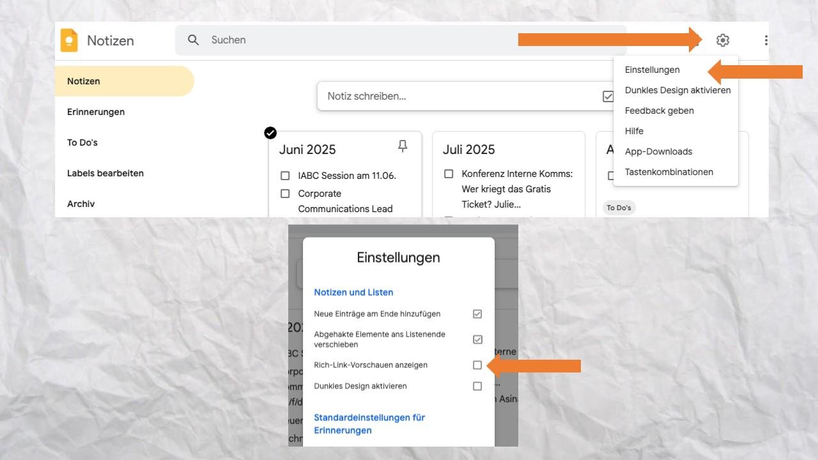Check 'Dunkles Design aktivieren' in settings dialog

click(477, 387)
